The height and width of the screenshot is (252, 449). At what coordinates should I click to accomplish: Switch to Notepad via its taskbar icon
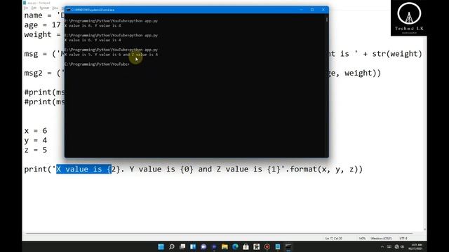pyautogui.click(x=278, y=246)
